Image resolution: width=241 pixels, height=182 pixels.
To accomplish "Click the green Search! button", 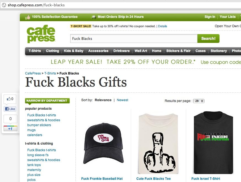I will [208, 38].
